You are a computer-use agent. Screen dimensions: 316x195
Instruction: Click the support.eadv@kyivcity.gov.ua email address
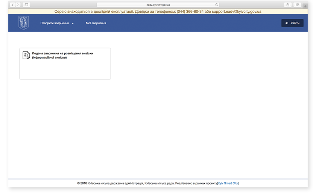coord(238,12)
